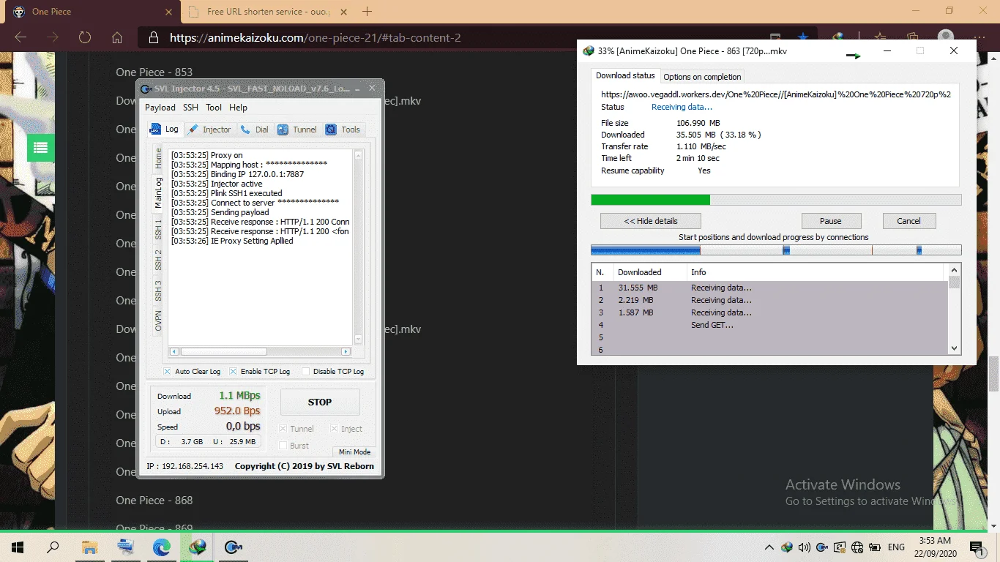
Task: Open File Explorer from the taskbar
Action: point(89,547)
